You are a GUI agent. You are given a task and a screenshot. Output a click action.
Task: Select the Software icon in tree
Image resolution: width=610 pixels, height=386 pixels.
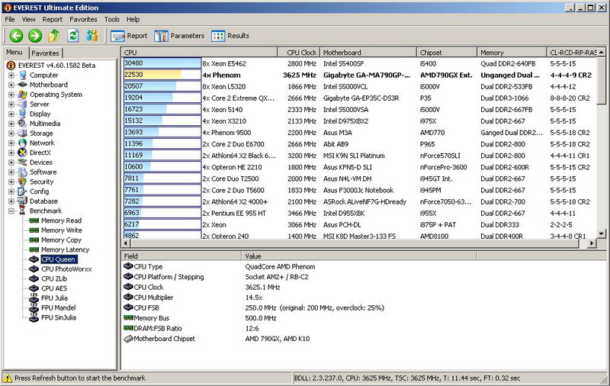tap(23, 172)
